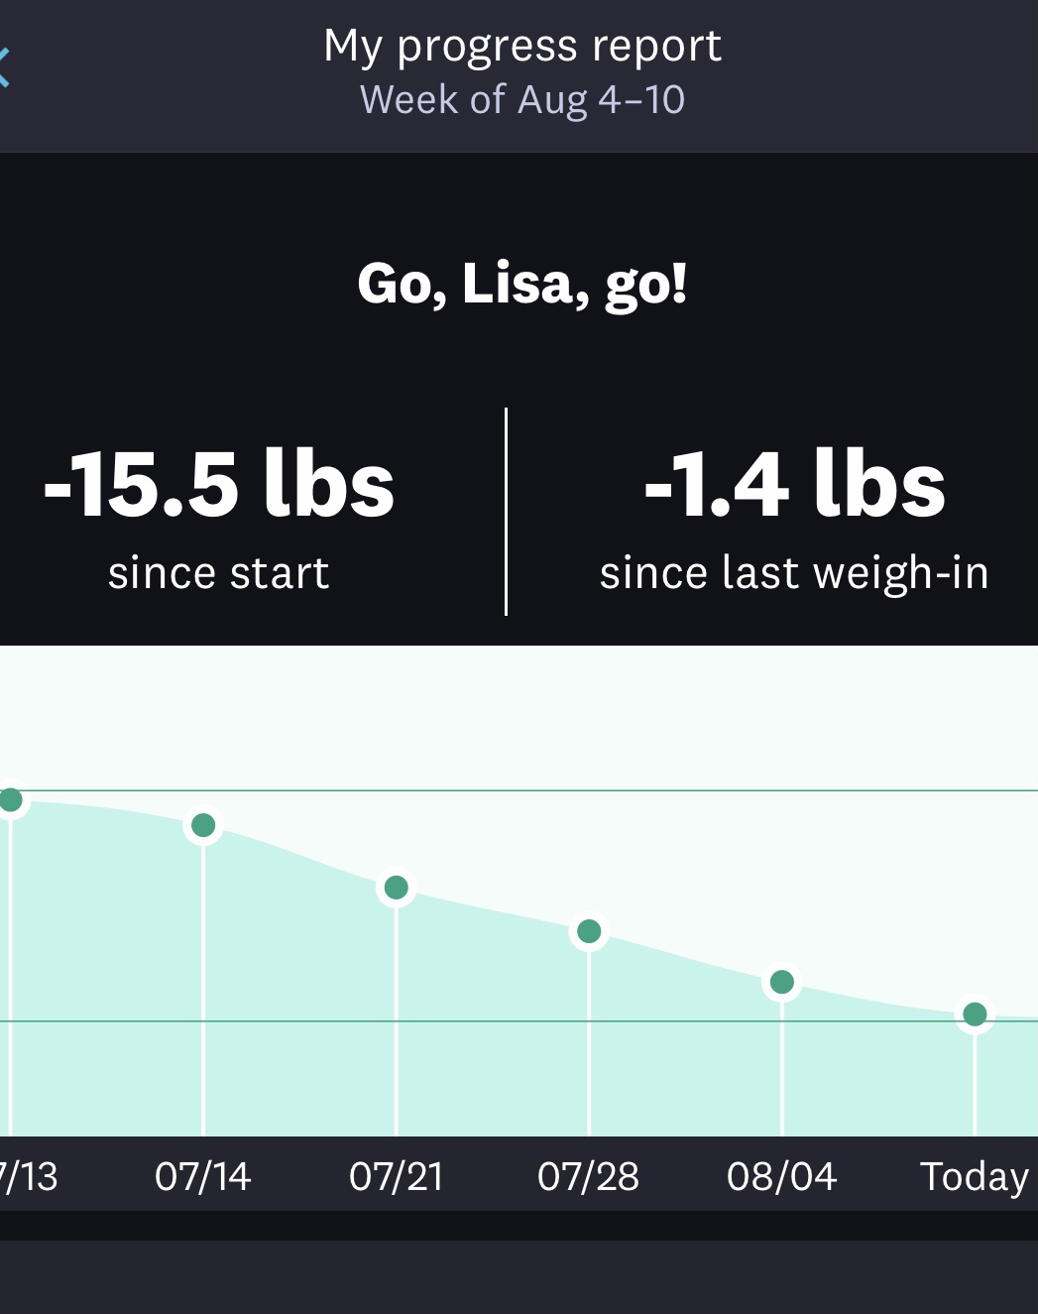Image resolution: width=1038 pixels, height=1314 pixels.
Task: Select Today's weigh-in data point
Action: [x=975, y=1014]
